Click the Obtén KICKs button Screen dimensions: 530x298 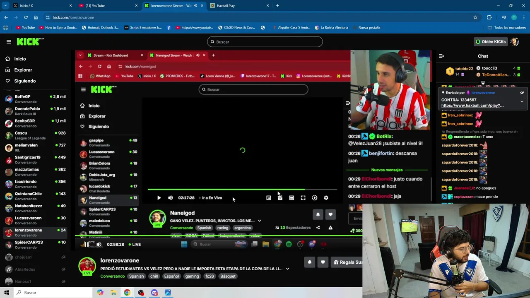491,42
